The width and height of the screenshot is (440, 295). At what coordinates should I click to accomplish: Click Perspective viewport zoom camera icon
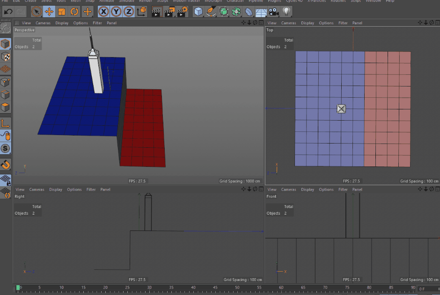pos(249,23)
